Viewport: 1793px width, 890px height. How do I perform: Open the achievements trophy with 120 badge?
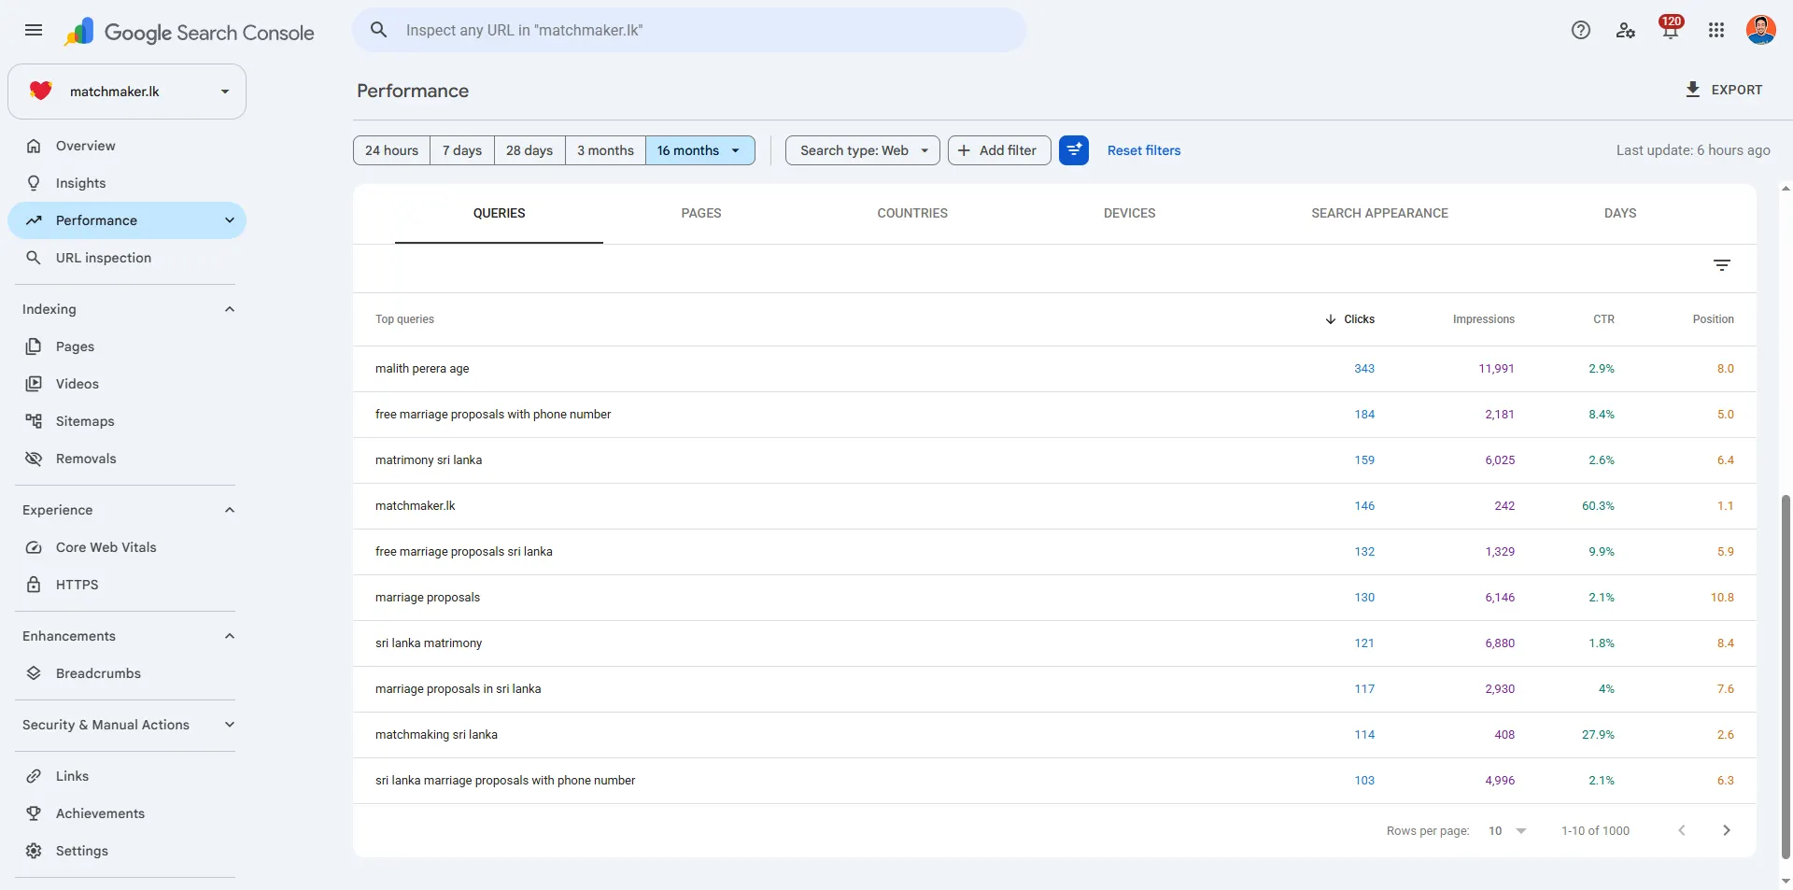point(1670,28)
